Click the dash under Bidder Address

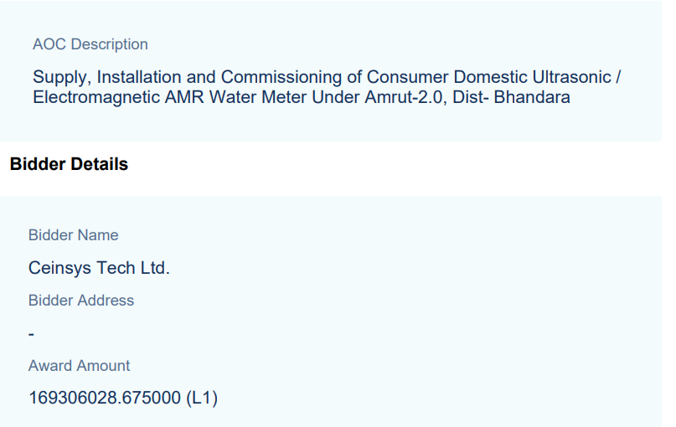click(x=31, y=334)
